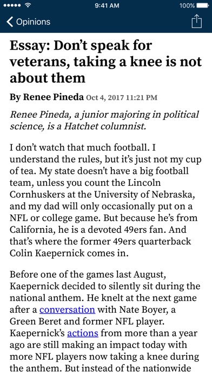This screenshot has width=212, height=376.
Task: Tap the Oct 4, 2017 timestamp
Action: (x=122, y=98)
